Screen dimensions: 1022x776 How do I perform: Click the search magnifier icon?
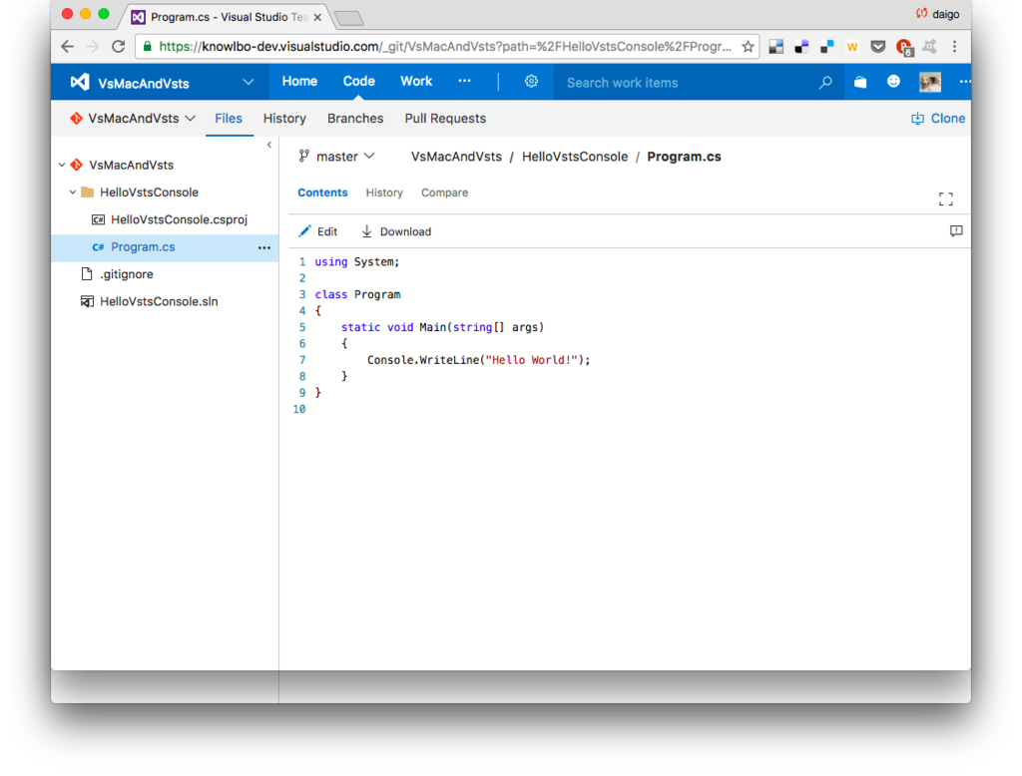[x=825, y=82]
